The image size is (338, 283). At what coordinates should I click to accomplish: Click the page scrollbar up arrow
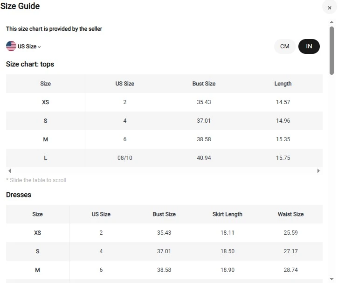pyautogui.click(x=331, y=22)
